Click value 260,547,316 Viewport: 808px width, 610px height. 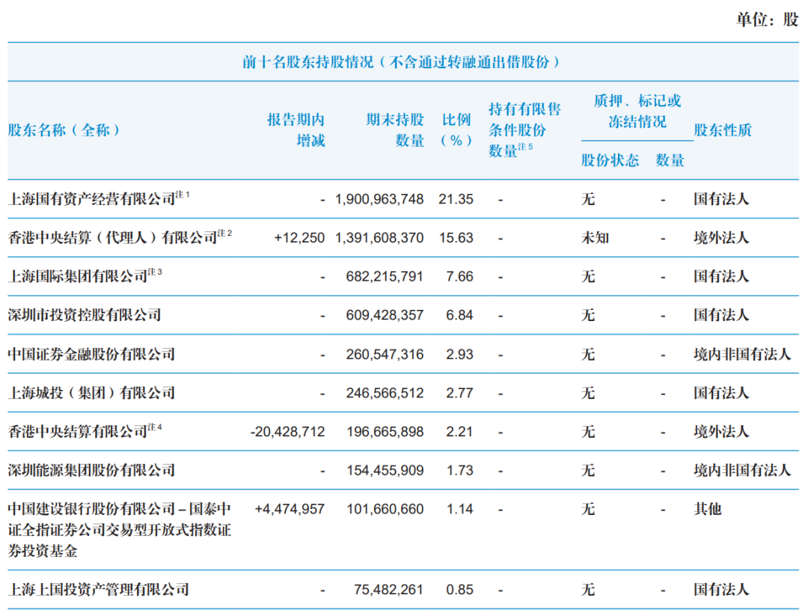(x=385, y=354)
